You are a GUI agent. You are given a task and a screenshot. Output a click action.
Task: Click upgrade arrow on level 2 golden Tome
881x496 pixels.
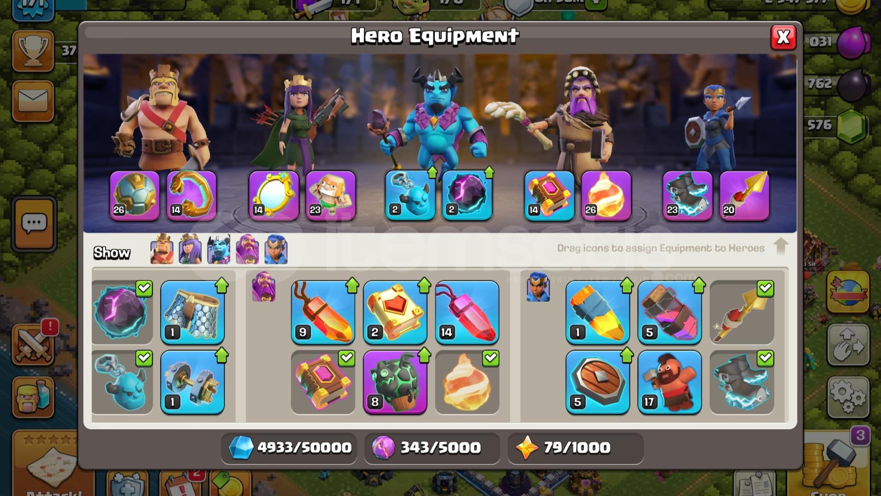(x=424, y=285)
